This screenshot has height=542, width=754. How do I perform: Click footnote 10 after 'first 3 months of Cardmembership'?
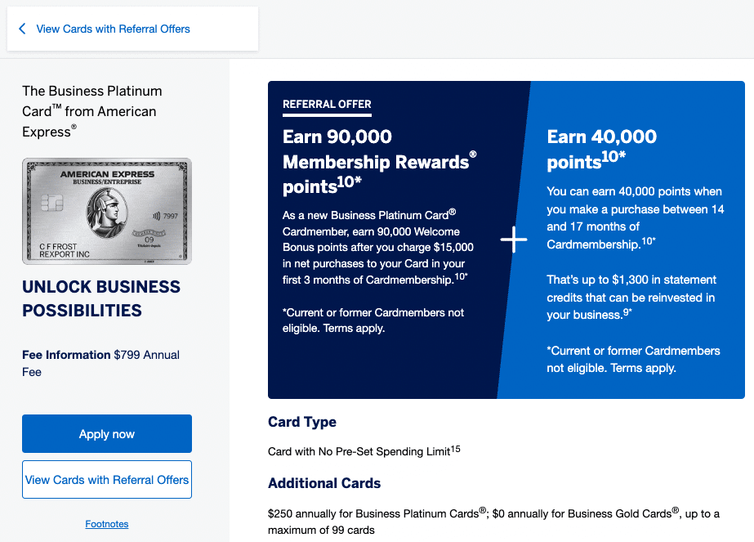[x=462, y=277]
